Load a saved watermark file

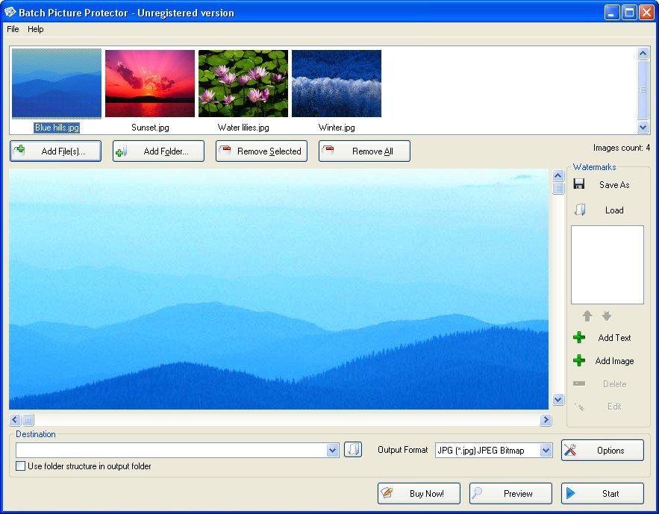tap(605, 210)
